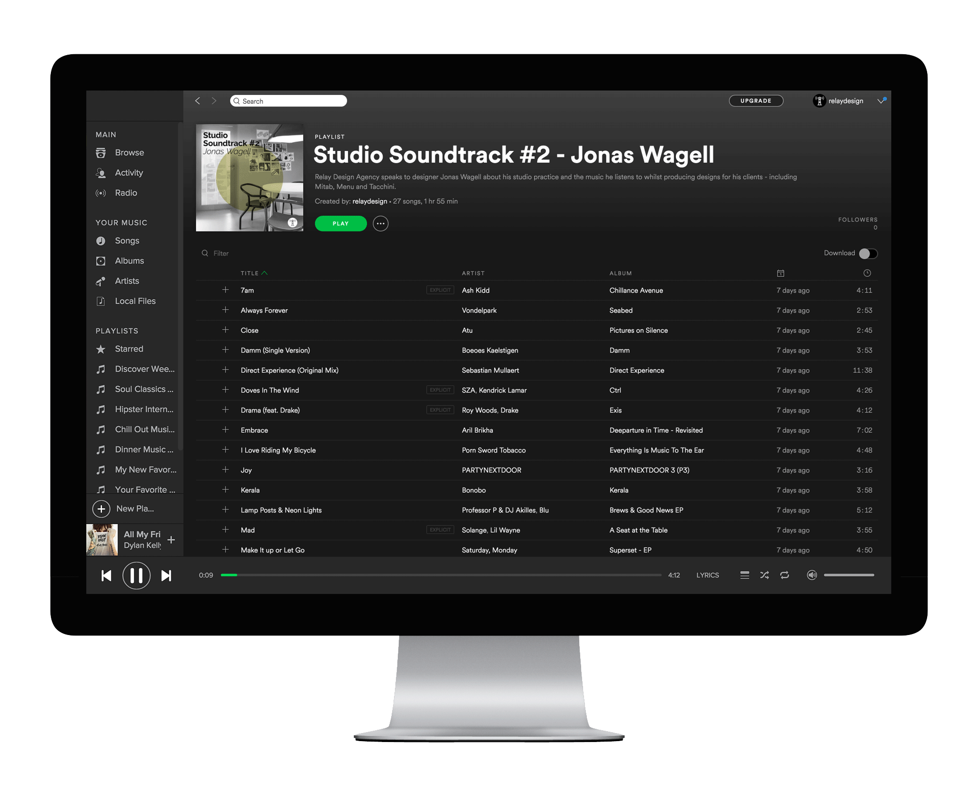Toggle shuffle playback

point(764,576)
